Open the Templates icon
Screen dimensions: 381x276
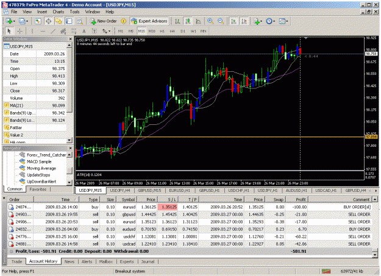click(x=282, y=21)
